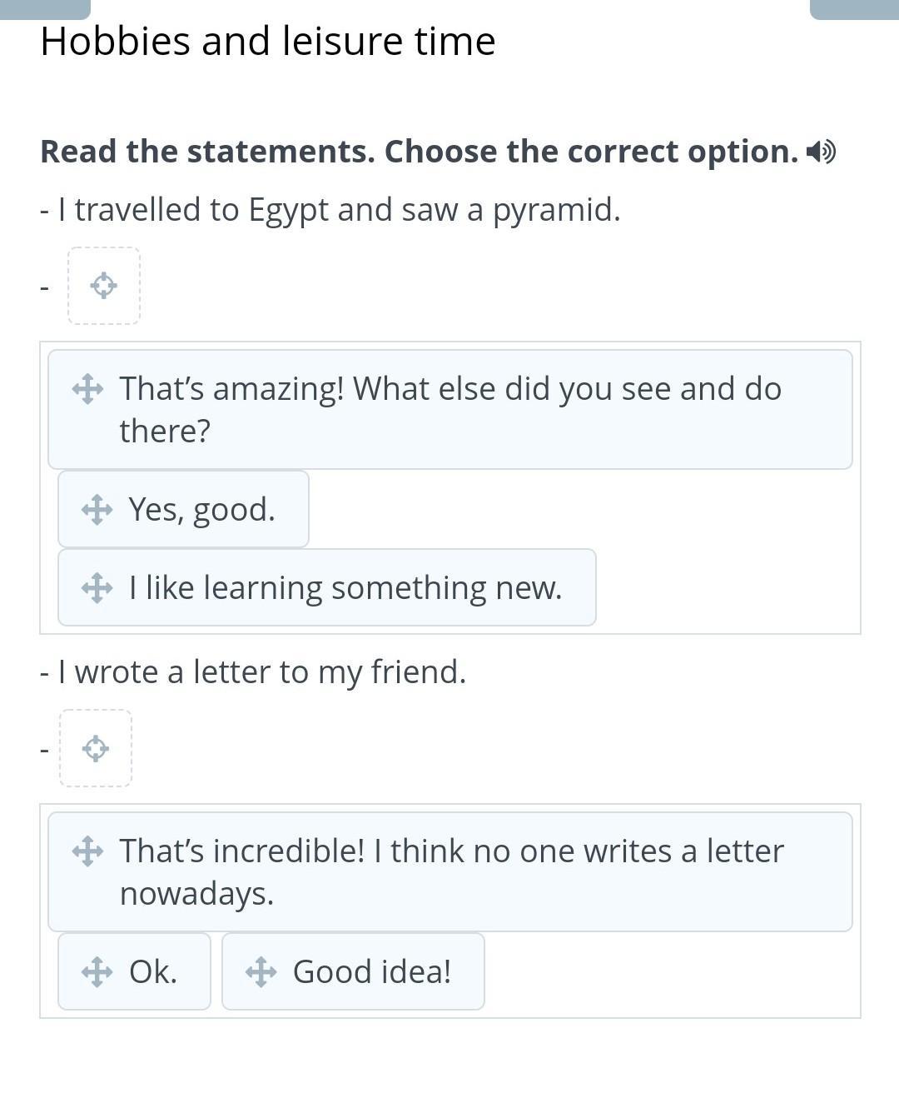Click the drag handle of "I like learning something new."
The image size is (899, 1103).
click(x=97, y=588)
